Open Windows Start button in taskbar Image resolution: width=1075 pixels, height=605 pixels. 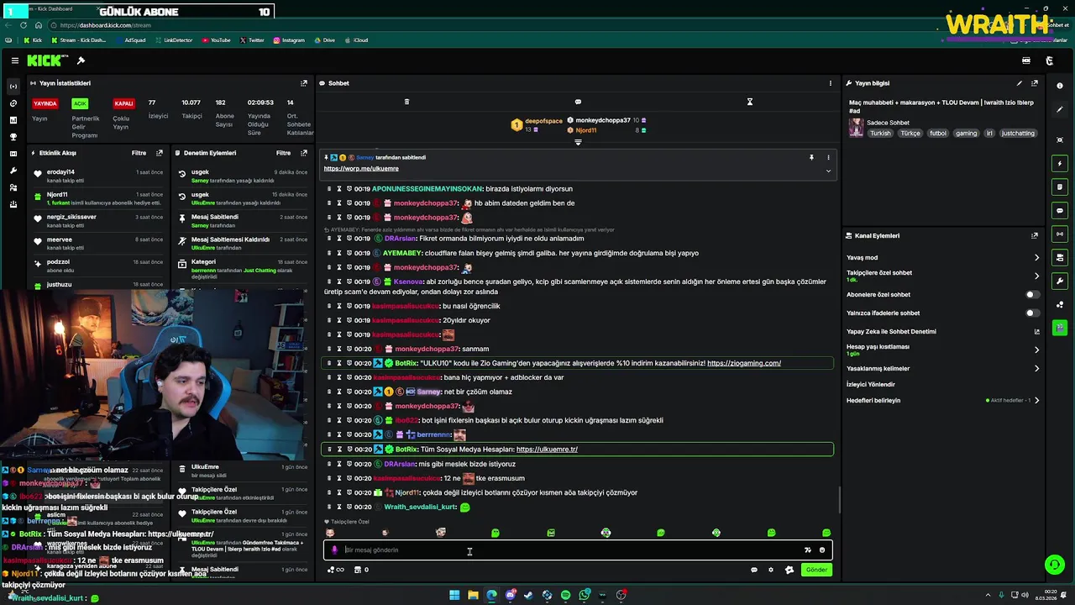click(454, 595)
